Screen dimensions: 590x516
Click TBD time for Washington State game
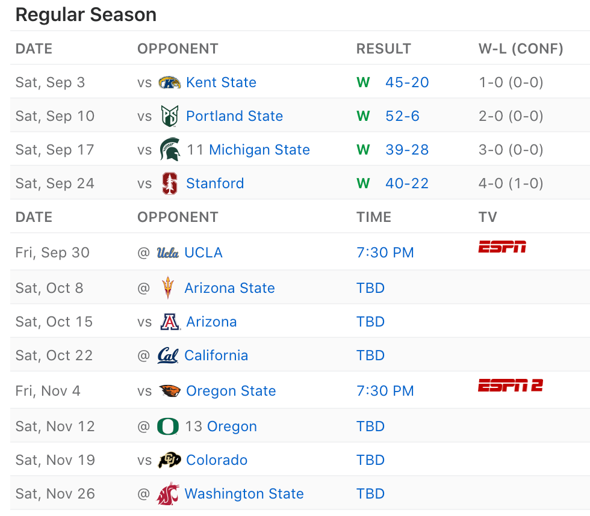pyautogui.click(x=371, y=494)
